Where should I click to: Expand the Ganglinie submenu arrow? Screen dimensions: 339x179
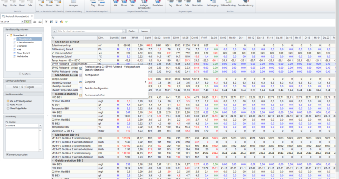[x=145, y=82]
